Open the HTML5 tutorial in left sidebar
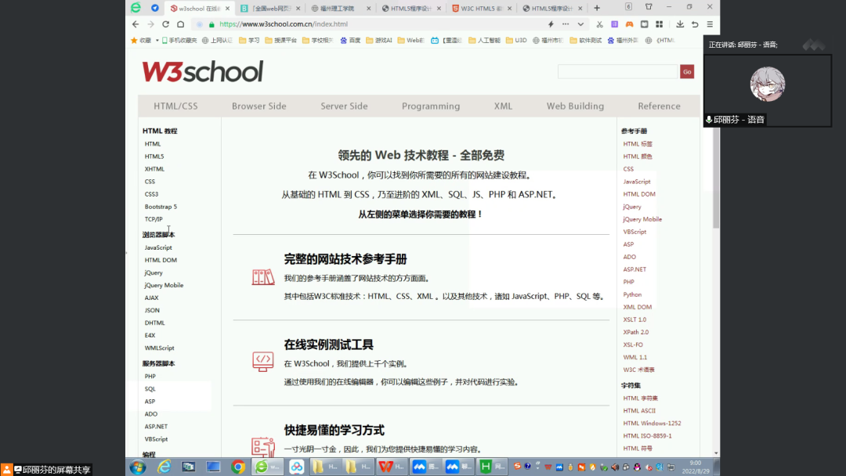Image resolution: width=846 pixels, height=476 pixels. [x=154, y=157]
